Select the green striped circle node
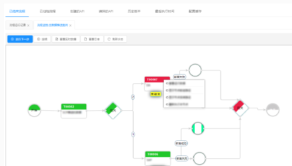The image size is (292, 166). coord(198,129)
